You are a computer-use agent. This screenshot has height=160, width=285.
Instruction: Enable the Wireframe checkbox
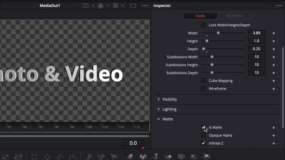pos(204,88)
